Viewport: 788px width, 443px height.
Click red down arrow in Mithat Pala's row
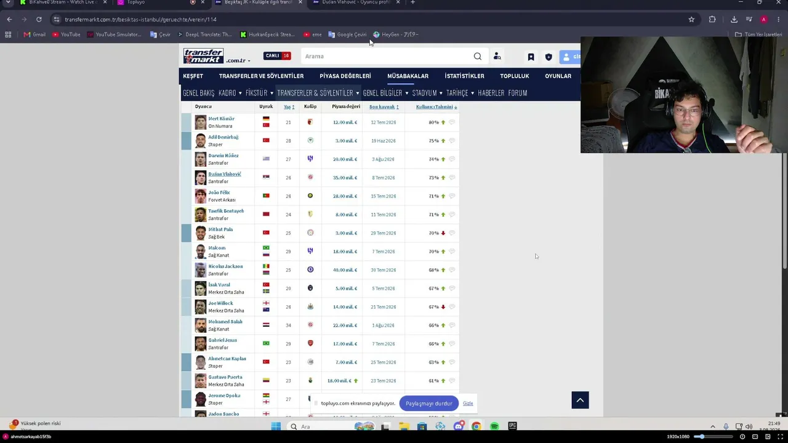tap(443, 233)
